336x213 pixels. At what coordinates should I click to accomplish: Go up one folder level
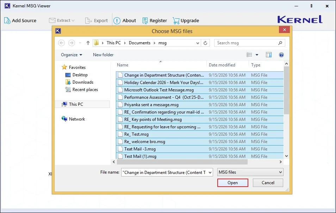click(88, 43)
